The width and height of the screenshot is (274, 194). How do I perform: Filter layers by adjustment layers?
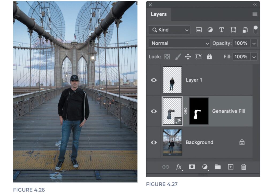click(210, 30)
